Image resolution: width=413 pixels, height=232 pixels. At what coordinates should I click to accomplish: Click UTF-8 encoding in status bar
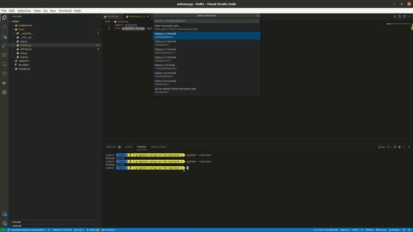(x=355, y=230)
